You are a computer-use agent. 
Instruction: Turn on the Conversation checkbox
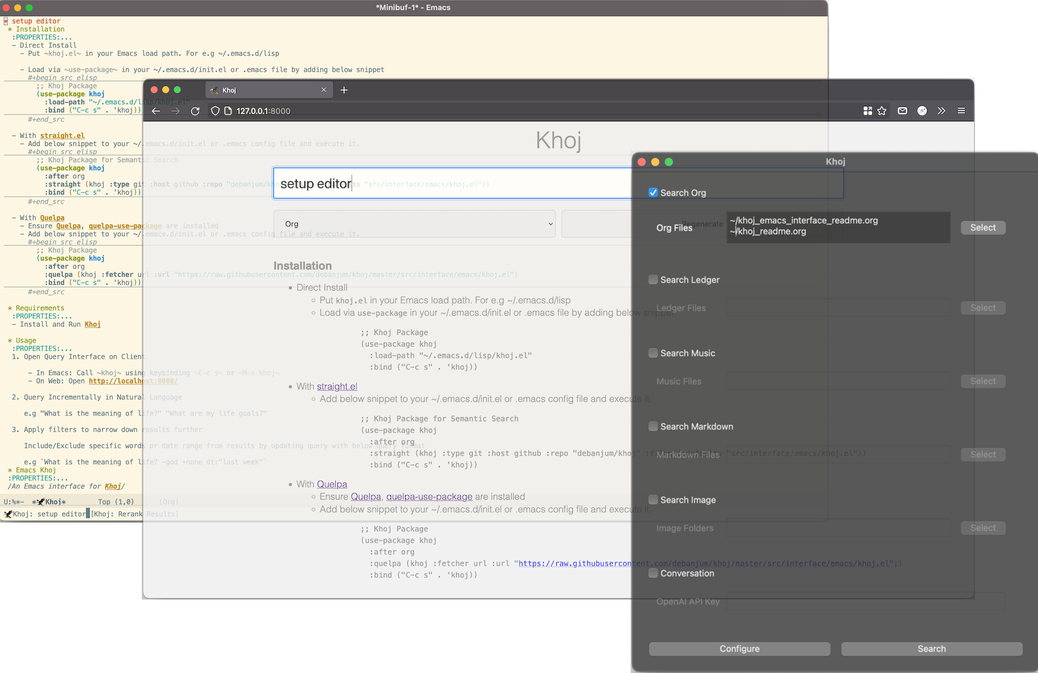point(653,573)
